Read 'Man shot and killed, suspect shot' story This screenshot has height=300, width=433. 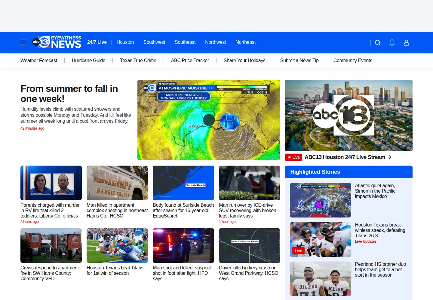(182, 273)
